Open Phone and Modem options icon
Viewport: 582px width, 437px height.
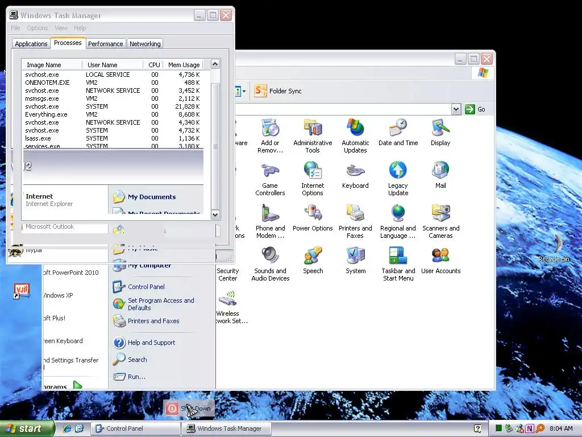(x=270, y=221)
